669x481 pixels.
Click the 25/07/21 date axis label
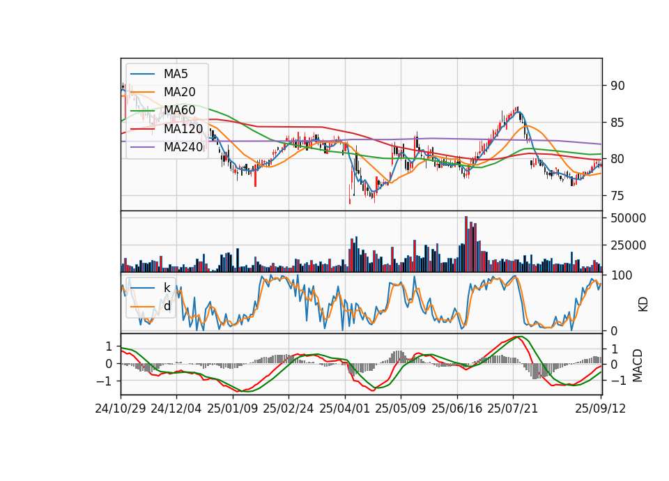(513, 409)
